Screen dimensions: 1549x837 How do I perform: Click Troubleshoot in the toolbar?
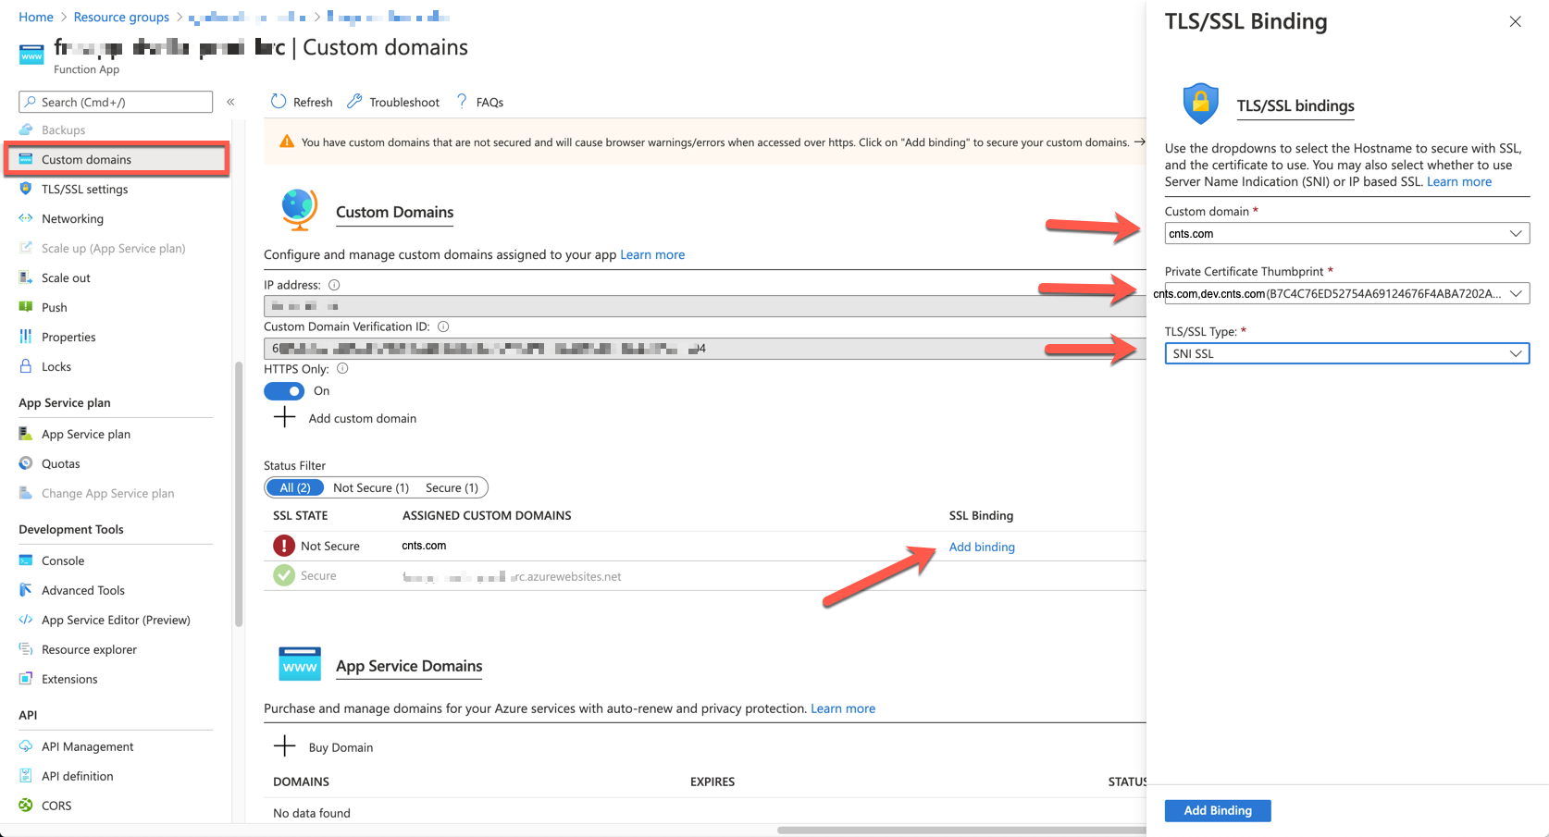[393, 102]
